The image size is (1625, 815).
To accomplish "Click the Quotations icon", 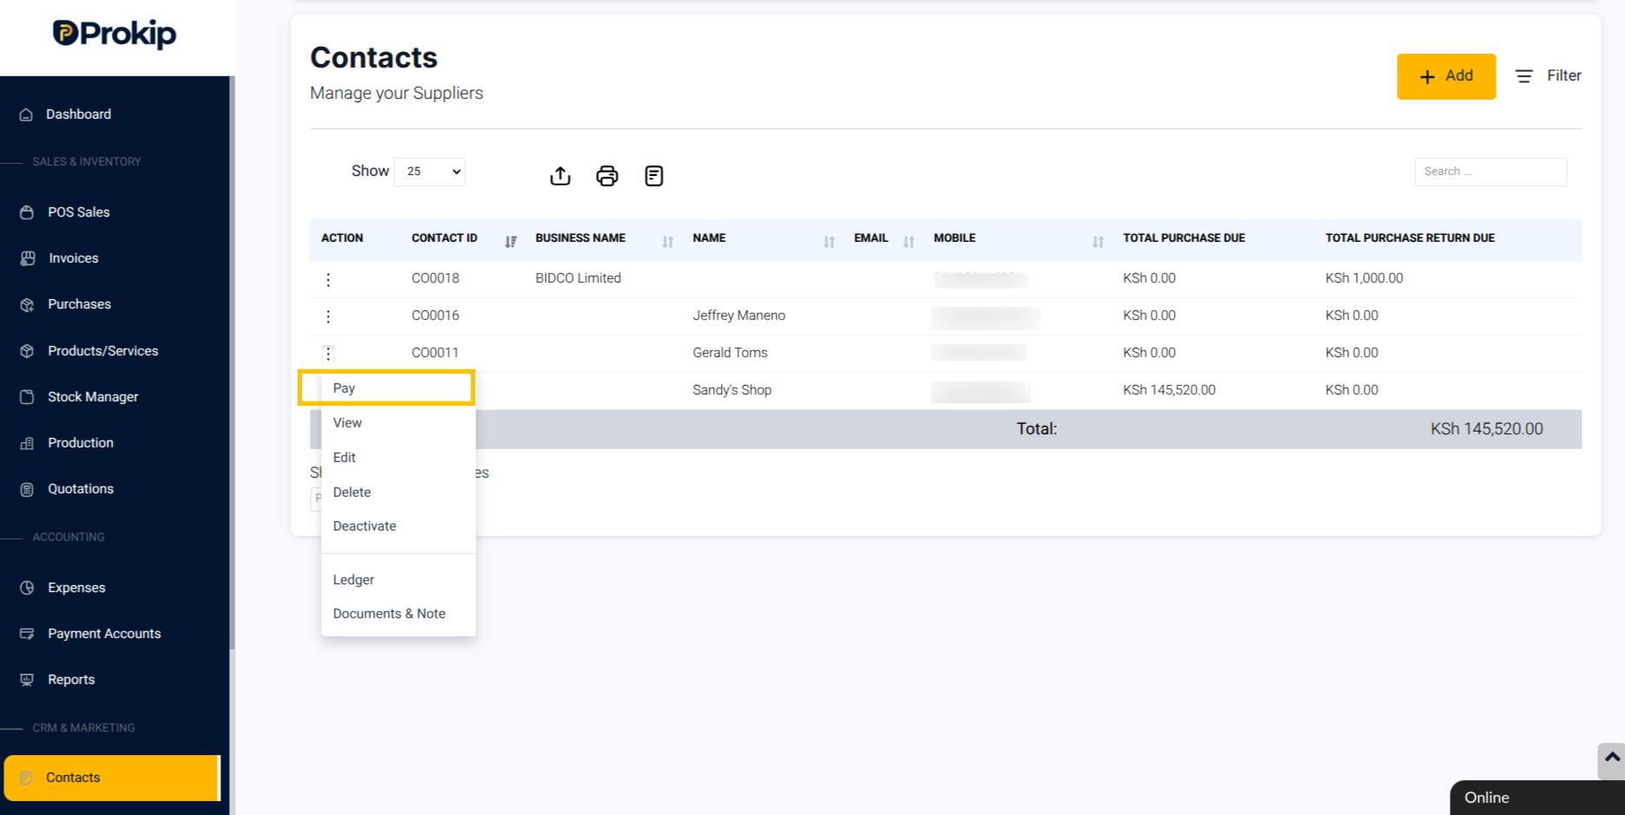I will pyautogui.click(x=27, y=489).
